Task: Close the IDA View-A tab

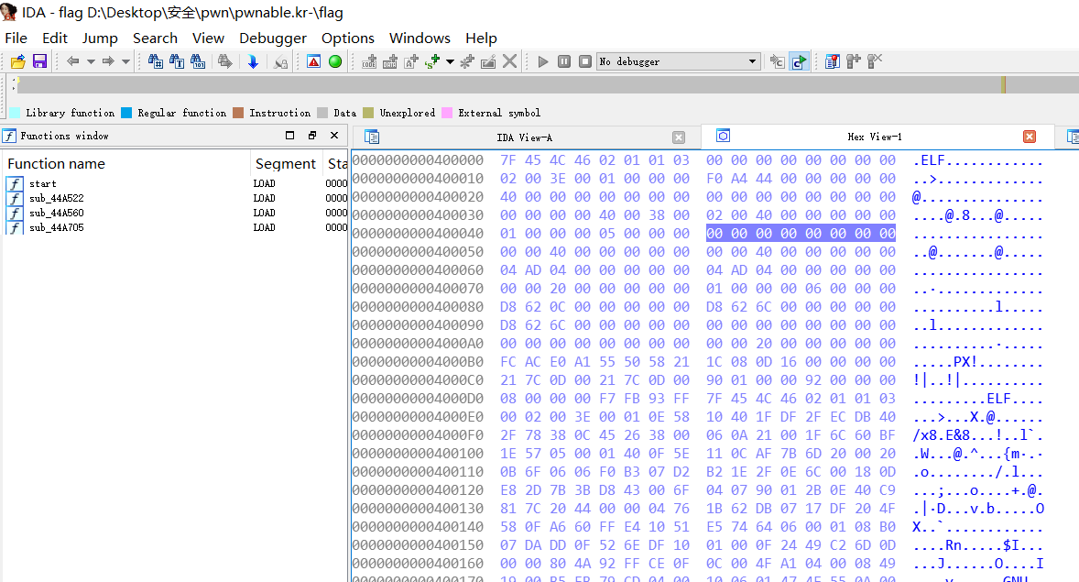Action: click(x=679, y=137)
